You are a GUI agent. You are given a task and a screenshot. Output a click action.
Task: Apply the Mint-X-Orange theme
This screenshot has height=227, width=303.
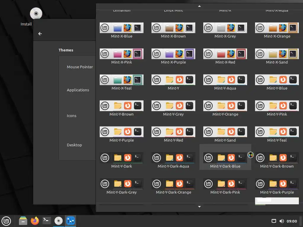[x=277, y=28]
